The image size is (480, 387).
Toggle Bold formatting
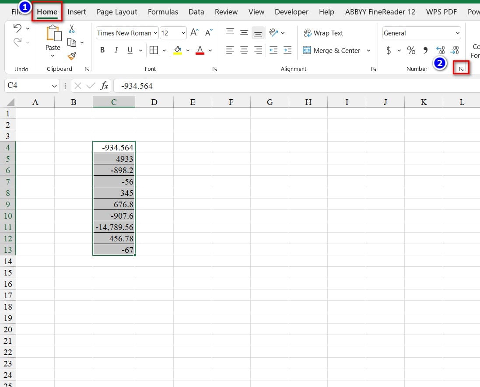102,50
